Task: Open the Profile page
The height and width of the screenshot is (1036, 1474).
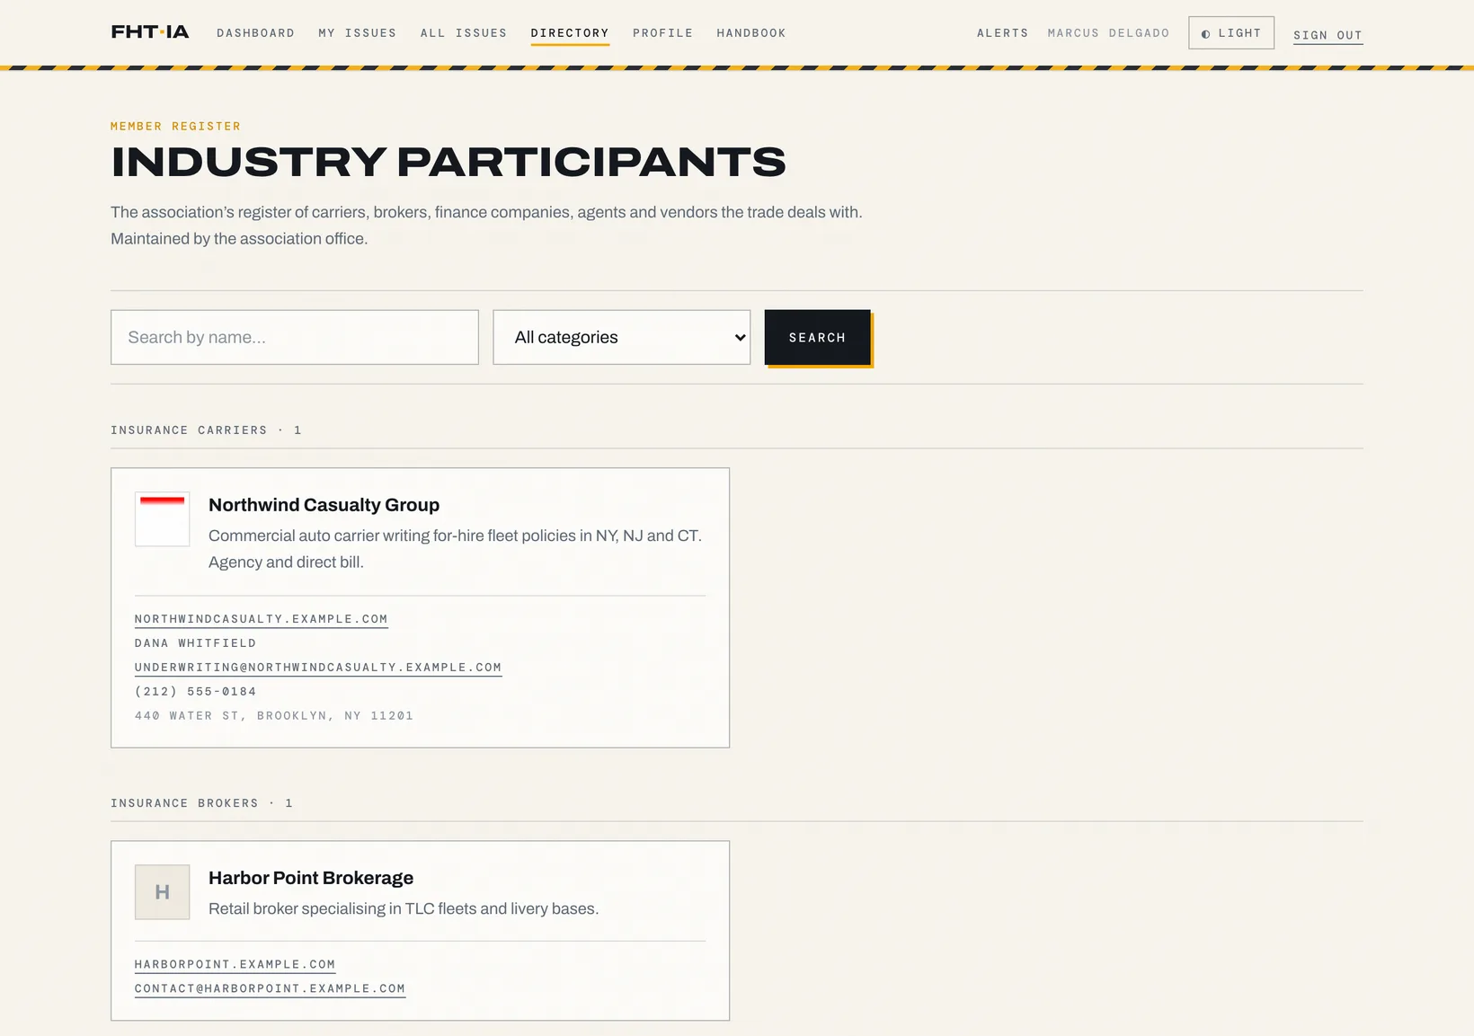Action: tap(662, 33)
